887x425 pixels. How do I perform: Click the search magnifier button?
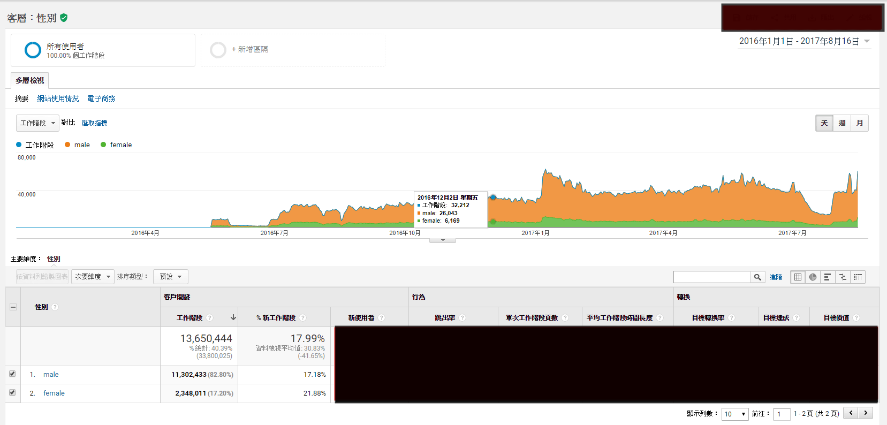coord(757,277)
